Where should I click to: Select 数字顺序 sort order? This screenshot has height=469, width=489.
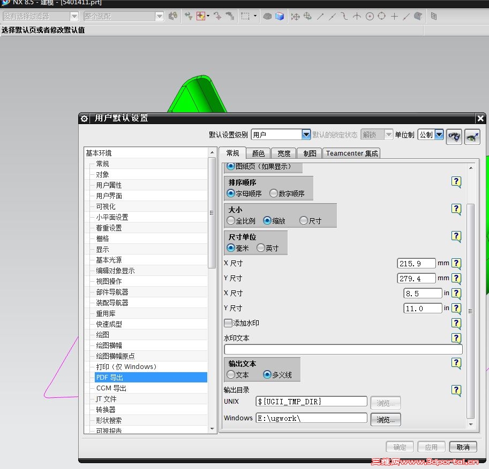click(x=274, y=194)
